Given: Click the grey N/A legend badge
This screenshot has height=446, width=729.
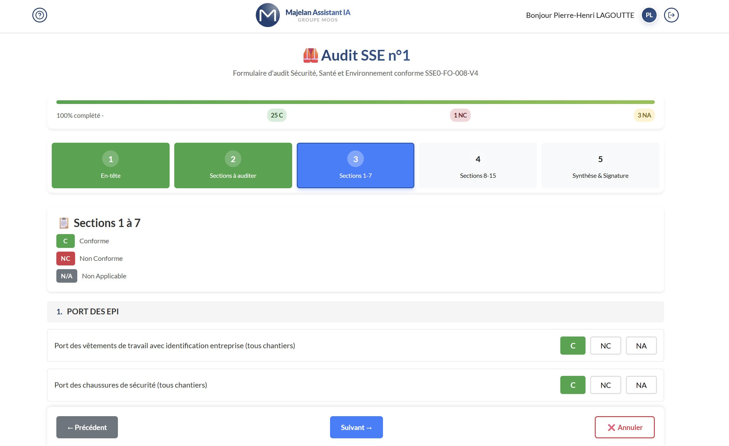Looking at the screenshot, I should tap(66, 276).
